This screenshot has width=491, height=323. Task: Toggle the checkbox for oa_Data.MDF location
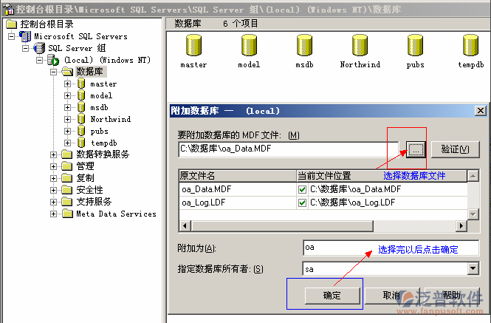pyautogui.click(x=302, y=189)
